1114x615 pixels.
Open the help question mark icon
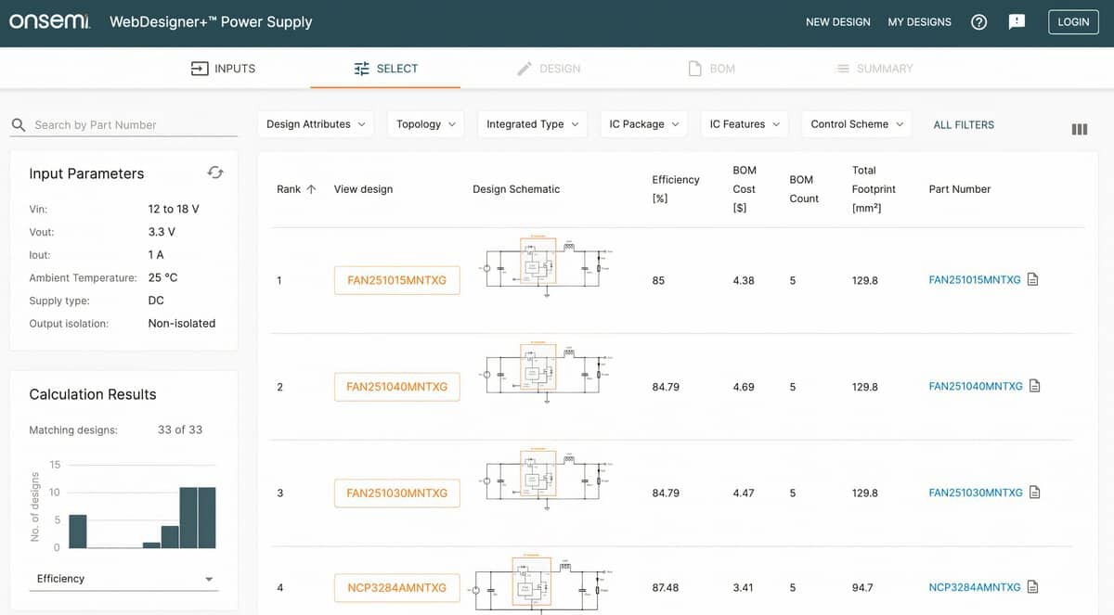pyautogui.click(x=978, y=22)
